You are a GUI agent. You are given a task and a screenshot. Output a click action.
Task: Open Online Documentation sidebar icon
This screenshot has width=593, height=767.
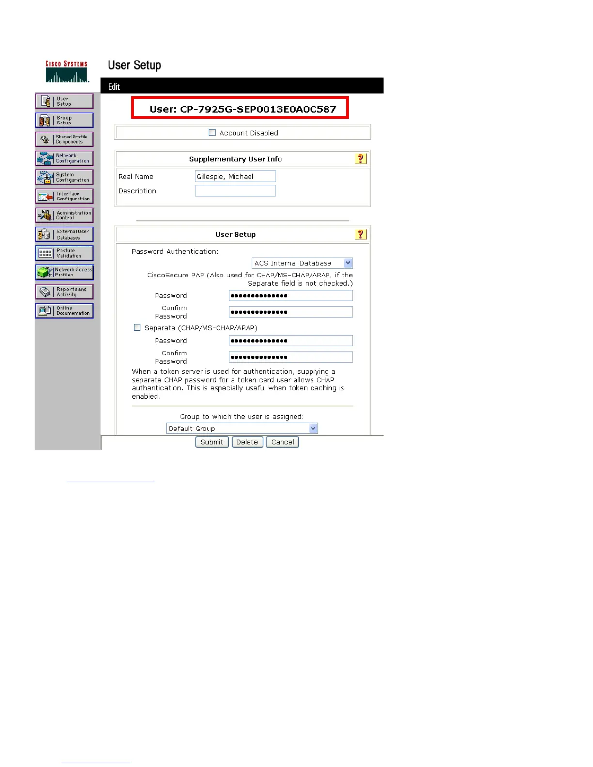click(x=64, y=310)
